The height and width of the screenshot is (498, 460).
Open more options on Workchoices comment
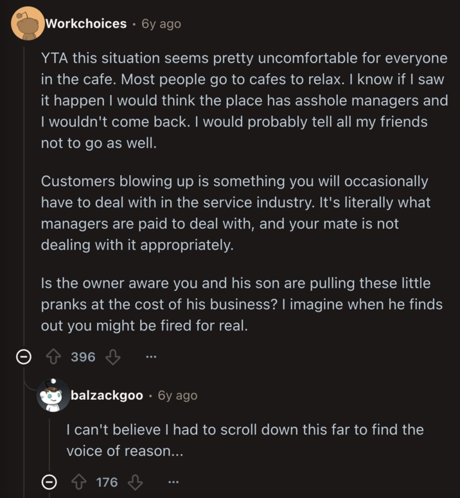(x=151, y=357)
